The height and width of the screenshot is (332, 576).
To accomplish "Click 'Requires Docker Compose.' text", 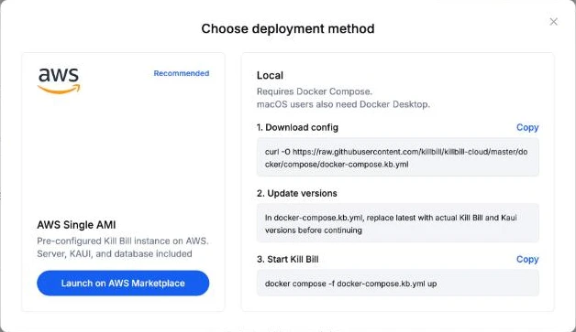I will (315, 91).
